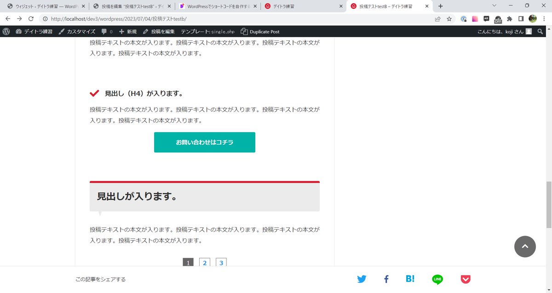Image resolution: width=552 pixels, height=293 pixels.
Task: Open the admin bar search
Action: tap(540, 31)
